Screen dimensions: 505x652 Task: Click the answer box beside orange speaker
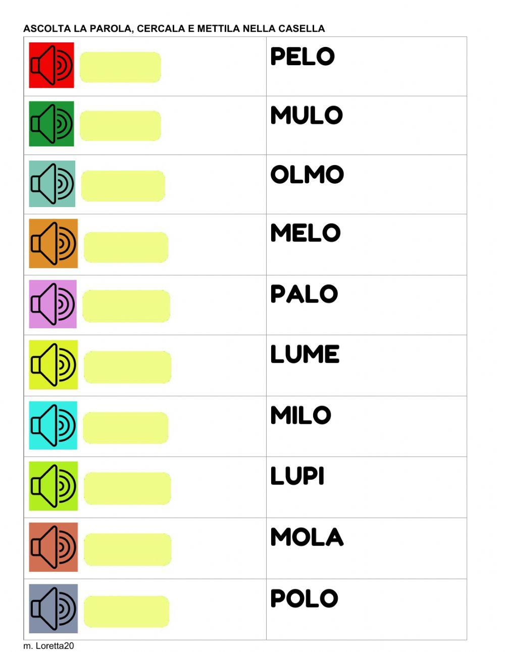tap(126, 247)
